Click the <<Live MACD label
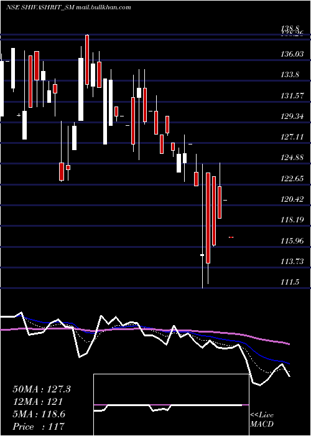The height and width of the screenshot is (436, 311). (x=262, y=419)
